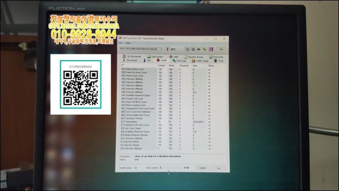Screen dimensions: 339x191
Task: Click the Health status ok indicator
Action: coord(136,168)
